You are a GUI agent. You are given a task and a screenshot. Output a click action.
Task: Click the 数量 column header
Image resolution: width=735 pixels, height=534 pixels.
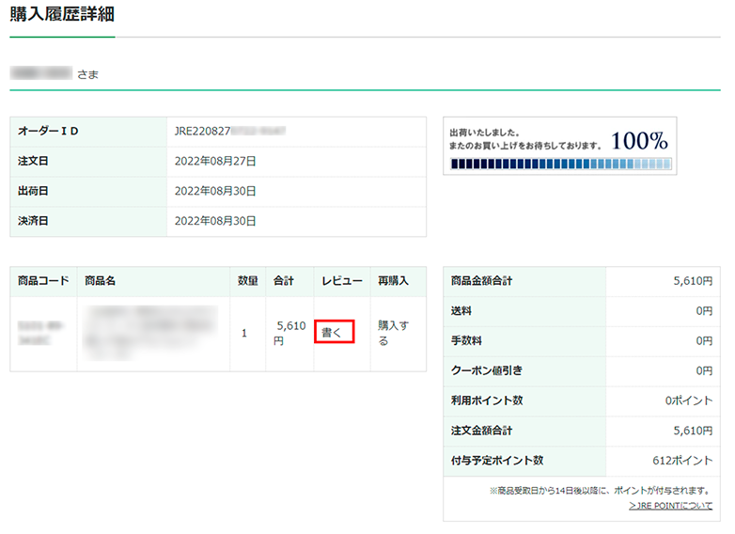click(247, 281)
